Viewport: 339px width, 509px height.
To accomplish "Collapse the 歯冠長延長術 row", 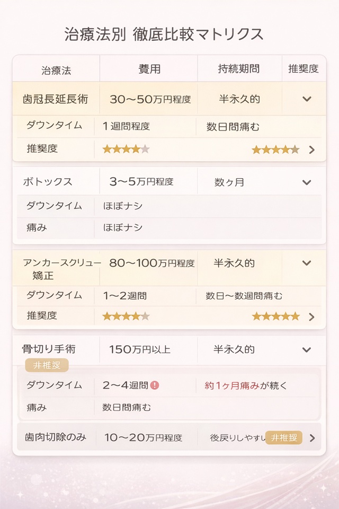I will click(x=306, y=99).
